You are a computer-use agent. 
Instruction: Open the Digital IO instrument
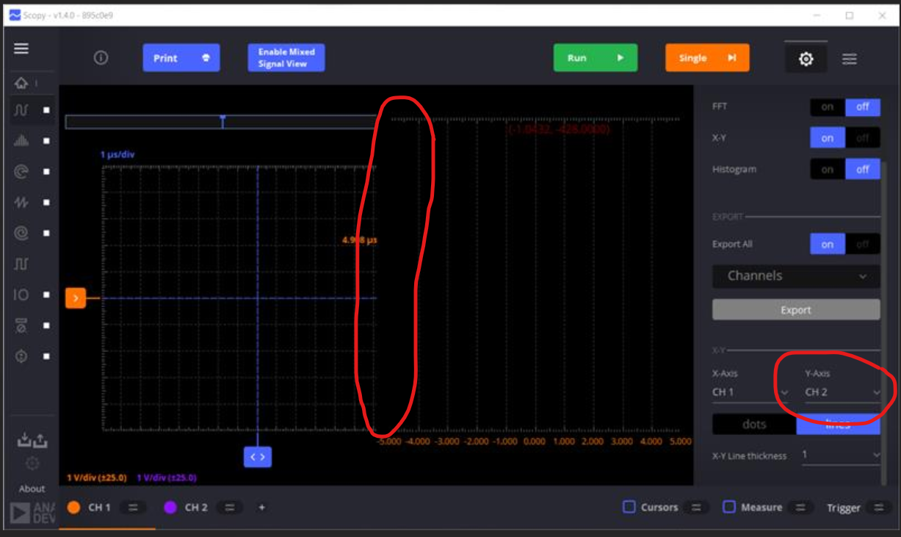click(x=23, y=295)
